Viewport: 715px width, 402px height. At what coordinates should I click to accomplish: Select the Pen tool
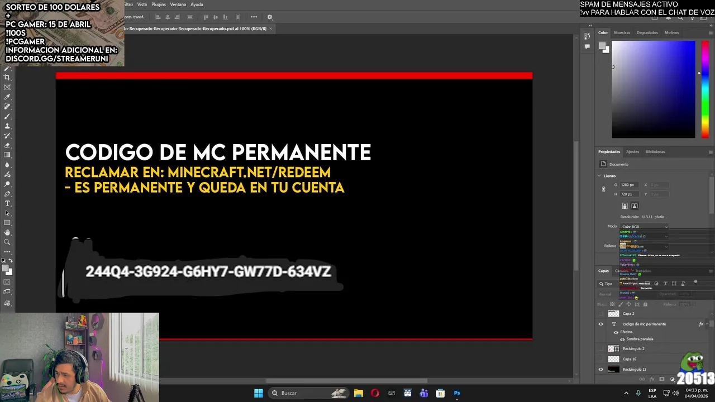[x=7, y=194]
